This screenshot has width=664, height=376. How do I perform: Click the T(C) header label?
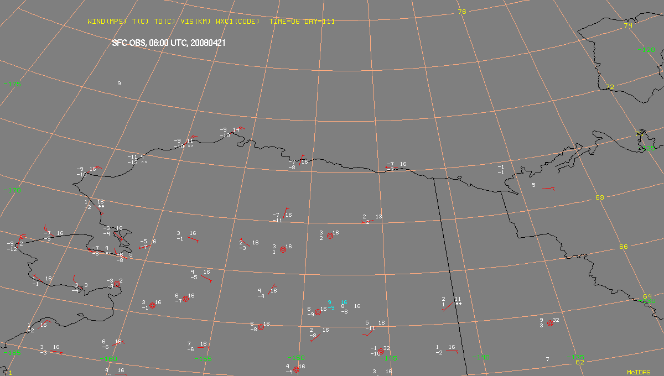pyautogui.click(x=141, y=22)
